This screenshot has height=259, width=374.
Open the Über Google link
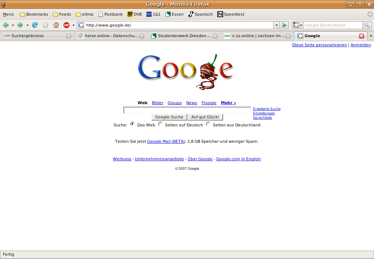[200, 159]
